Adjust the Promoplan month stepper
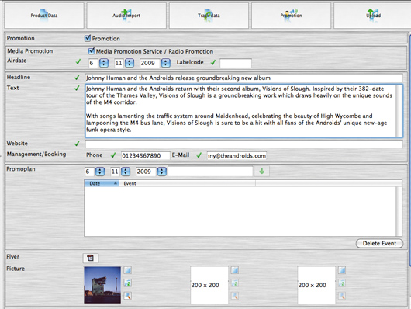This screenshot has height=309, width=411. pos(126,172)
